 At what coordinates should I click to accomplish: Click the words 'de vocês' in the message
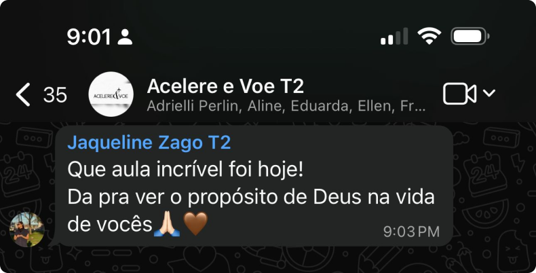(110, 225)
